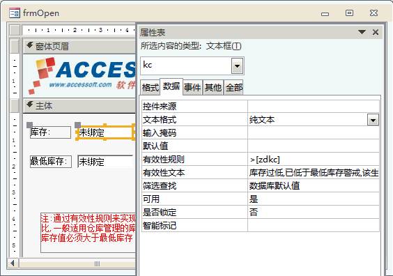This screenshot has height=276, width=393.
Task: Select the unbound textbox beside 最低库存
Action: [105, 162]
